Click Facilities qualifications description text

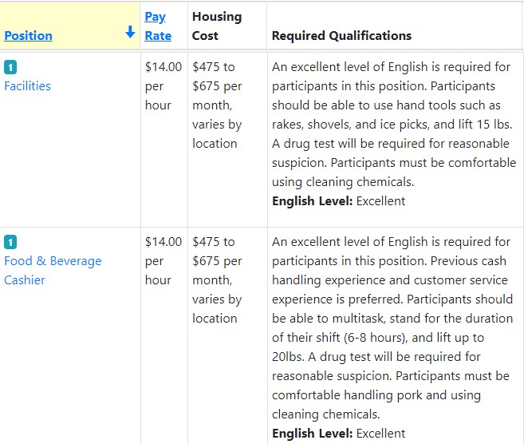[x=394, y=124]
